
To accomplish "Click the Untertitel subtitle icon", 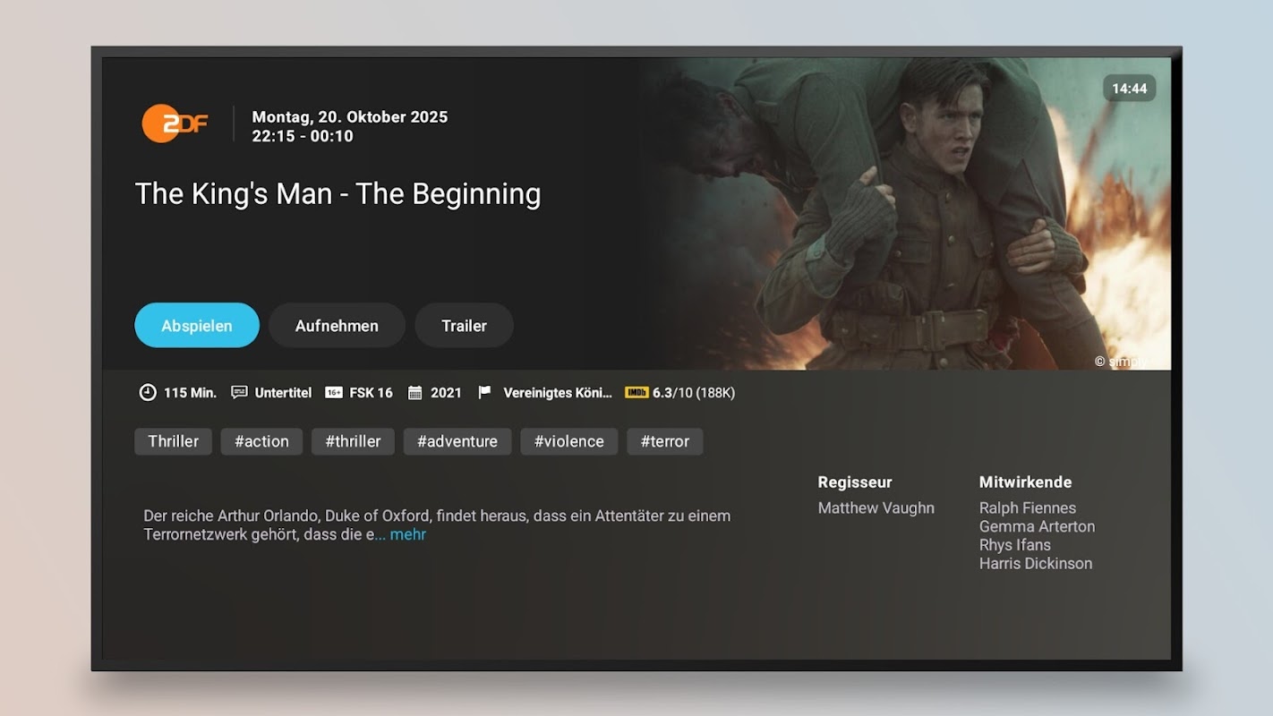I will click(239, 392).
